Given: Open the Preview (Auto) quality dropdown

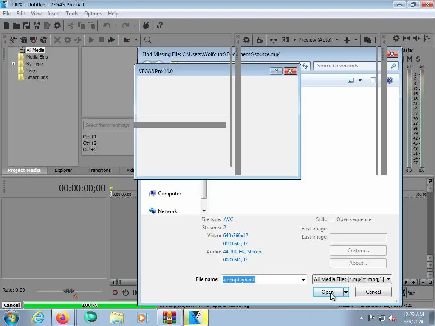Looking at the screenshot, I should tap(337, 40).
